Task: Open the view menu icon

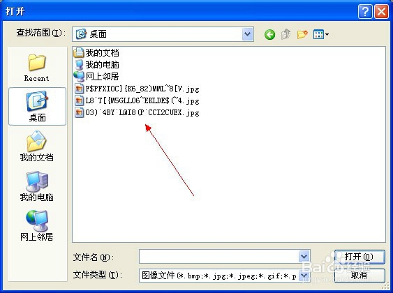Action: pyautogui.click(x=321, y=34)
